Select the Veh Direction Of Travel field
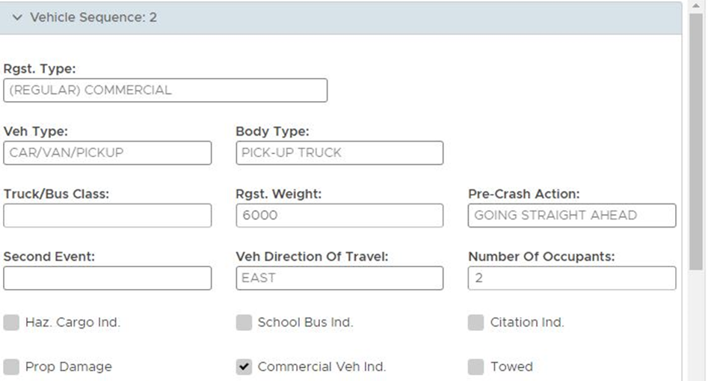Image resolution: width=708 pixels, height=381 pixels. pyautogui.click(x=339, y=278)
